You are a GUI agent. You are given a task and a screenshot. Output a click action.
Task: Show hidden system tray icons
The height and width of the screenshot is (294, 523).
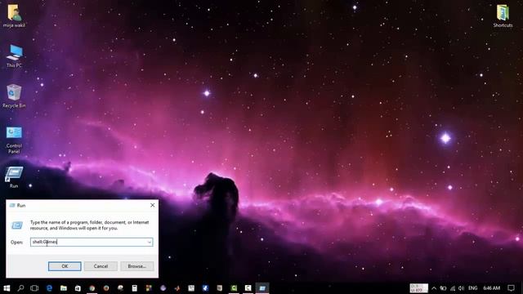click(x=434, y=288)
